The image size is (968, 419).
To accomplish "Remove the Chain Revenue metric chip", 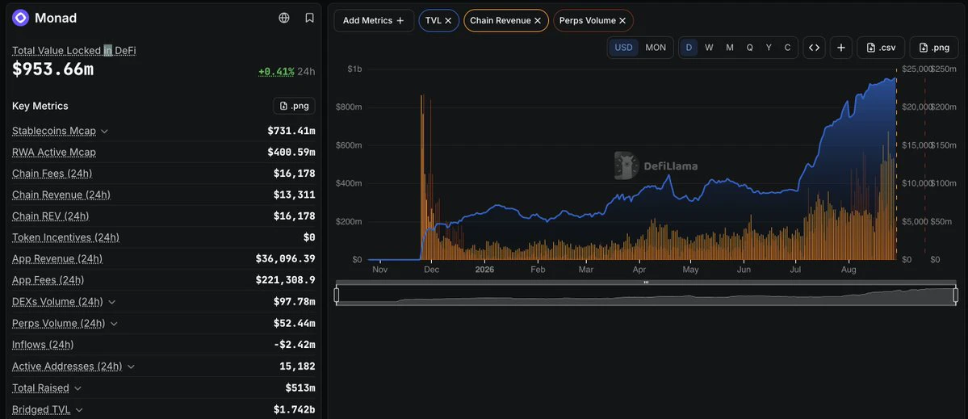I will click(538, 20).
